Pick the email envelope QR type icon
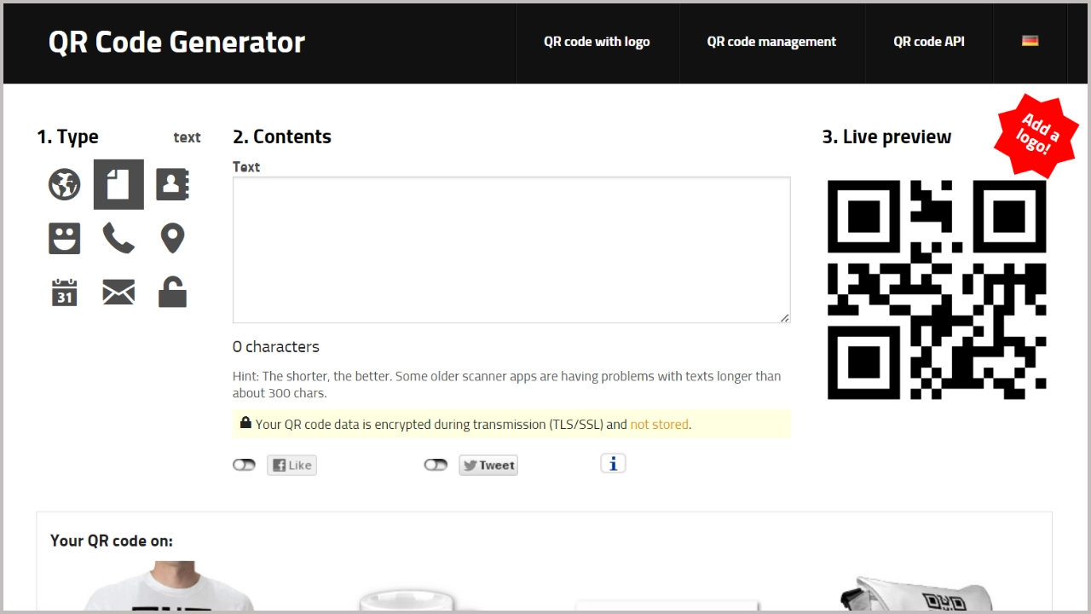1091x614 pixels. (x=118, y=293)
